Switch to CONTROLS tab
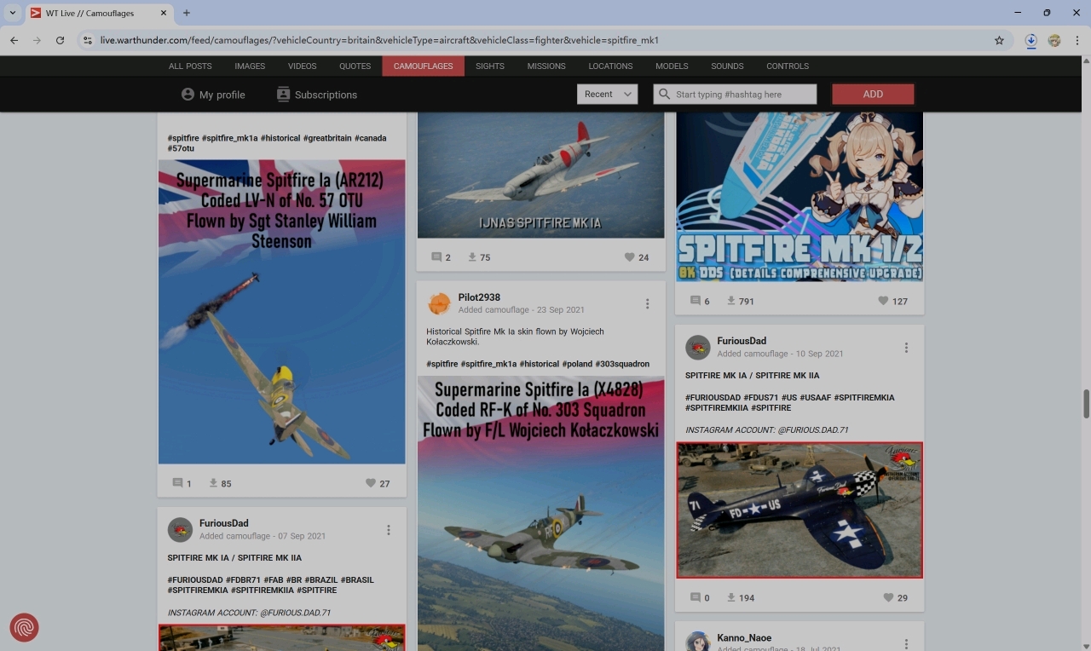The image size is (1091, 651). click(x=788, y=66)
